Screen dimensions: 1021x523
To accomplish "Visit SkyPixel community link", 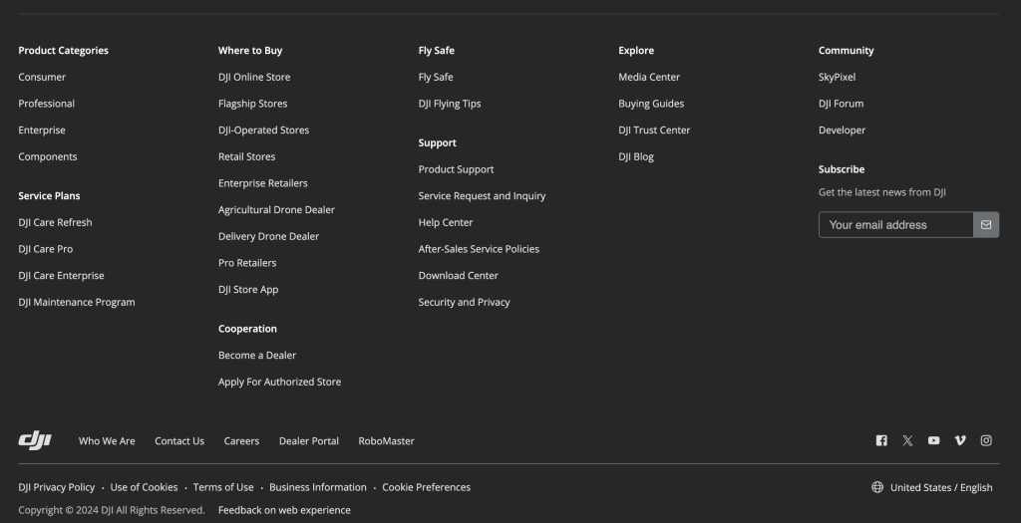I will pyautogui.click(x=838, y=77).
